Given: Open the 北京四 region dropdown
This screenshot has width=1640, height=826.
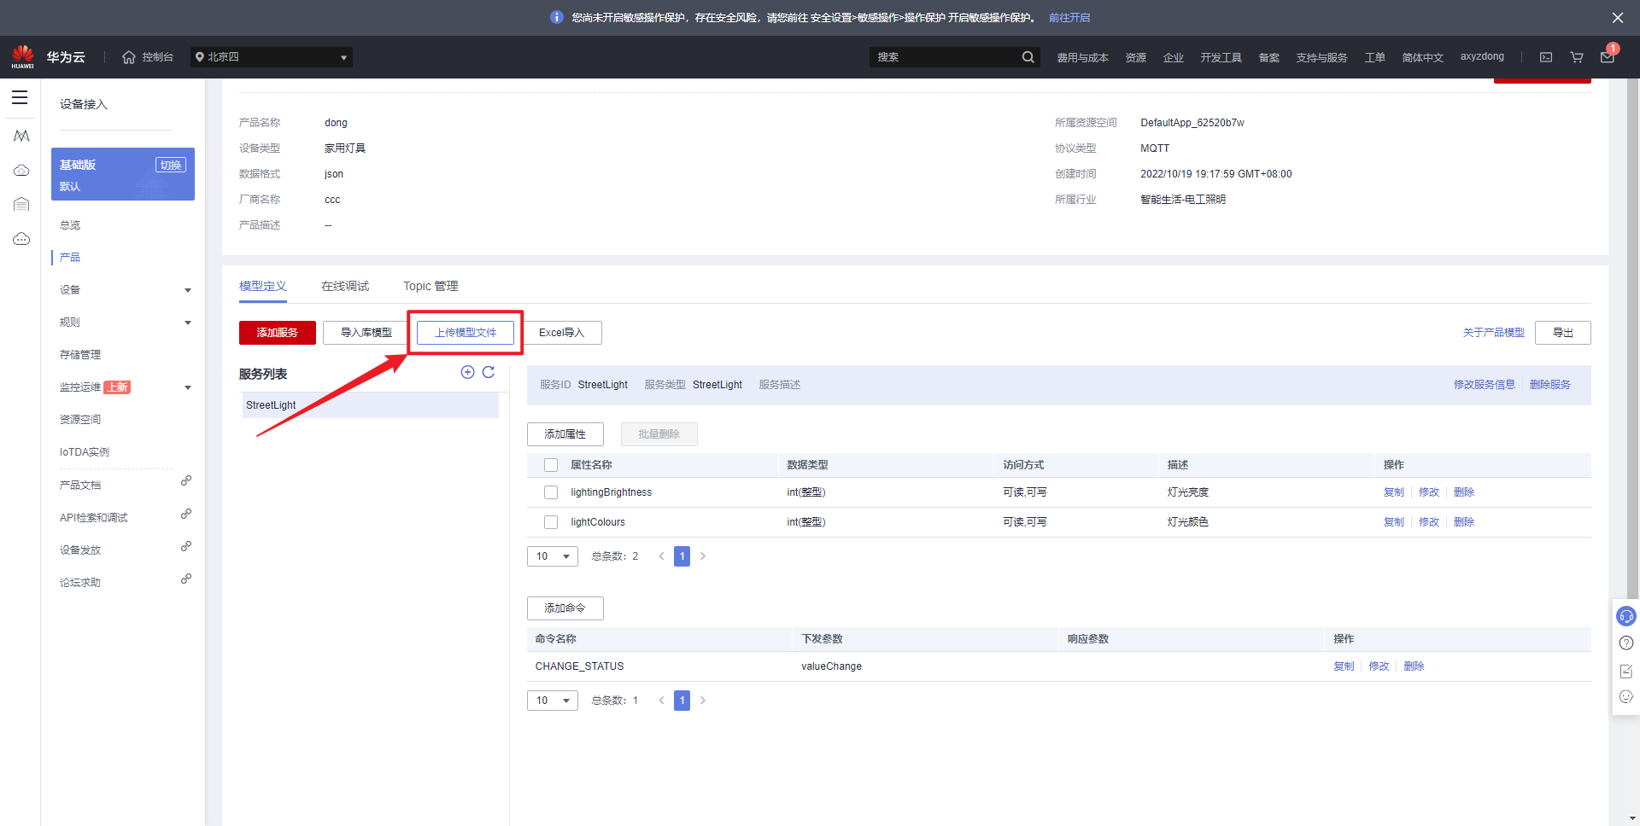Looking at the screenshot, I should point(271,57).
